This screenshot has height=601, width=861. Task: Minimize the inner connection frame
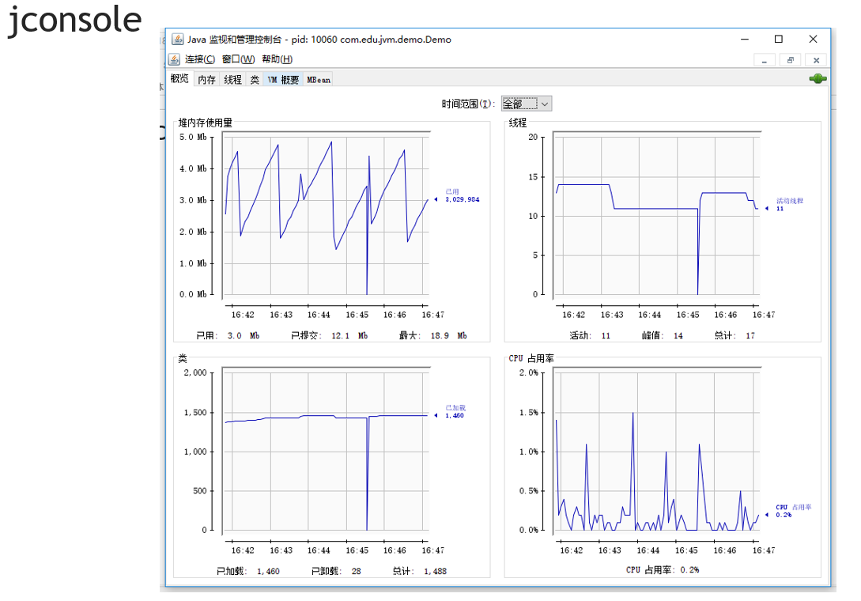click(765, 60)
